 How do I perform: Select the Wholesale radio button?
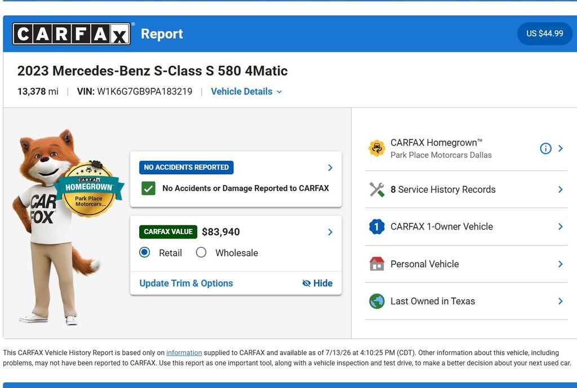(x=201, y=252)
